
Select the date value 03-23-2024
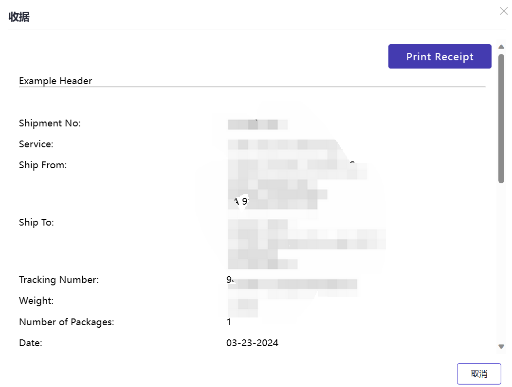click(x=253, y=343)
